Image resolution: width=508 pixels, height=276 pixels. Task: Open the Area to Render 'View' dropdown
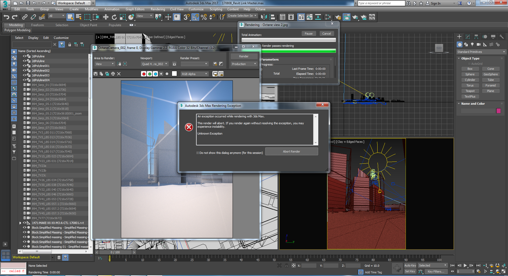(x=105, y=64)
